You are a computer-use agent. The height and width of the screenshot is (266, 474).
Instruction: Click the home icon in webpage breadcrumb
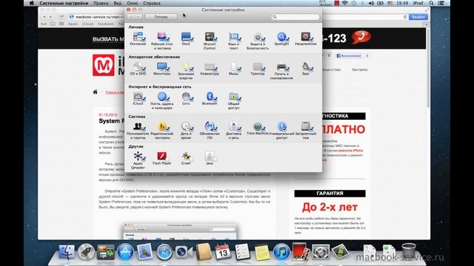96,92
